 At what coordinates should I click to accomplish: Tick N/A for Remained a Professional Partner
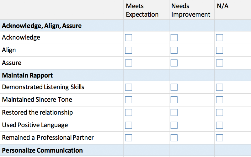click(219, 138)
